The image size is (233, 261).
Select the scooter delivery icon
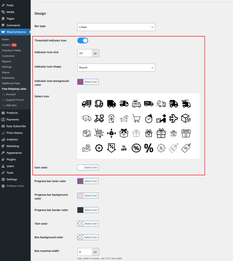(x=99, y=118)
